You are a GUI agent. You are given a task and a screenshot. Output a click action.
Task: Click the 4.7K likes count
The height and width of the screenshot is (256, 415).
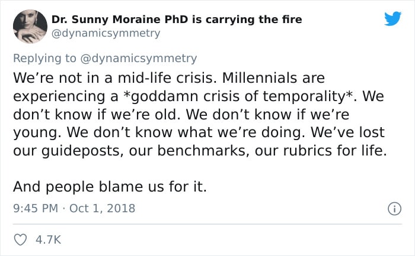click(x=48, y=239)
